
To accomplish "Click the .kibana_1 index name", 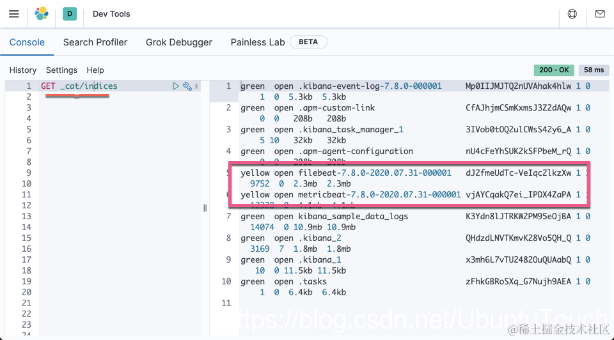I will click(320, 259).
